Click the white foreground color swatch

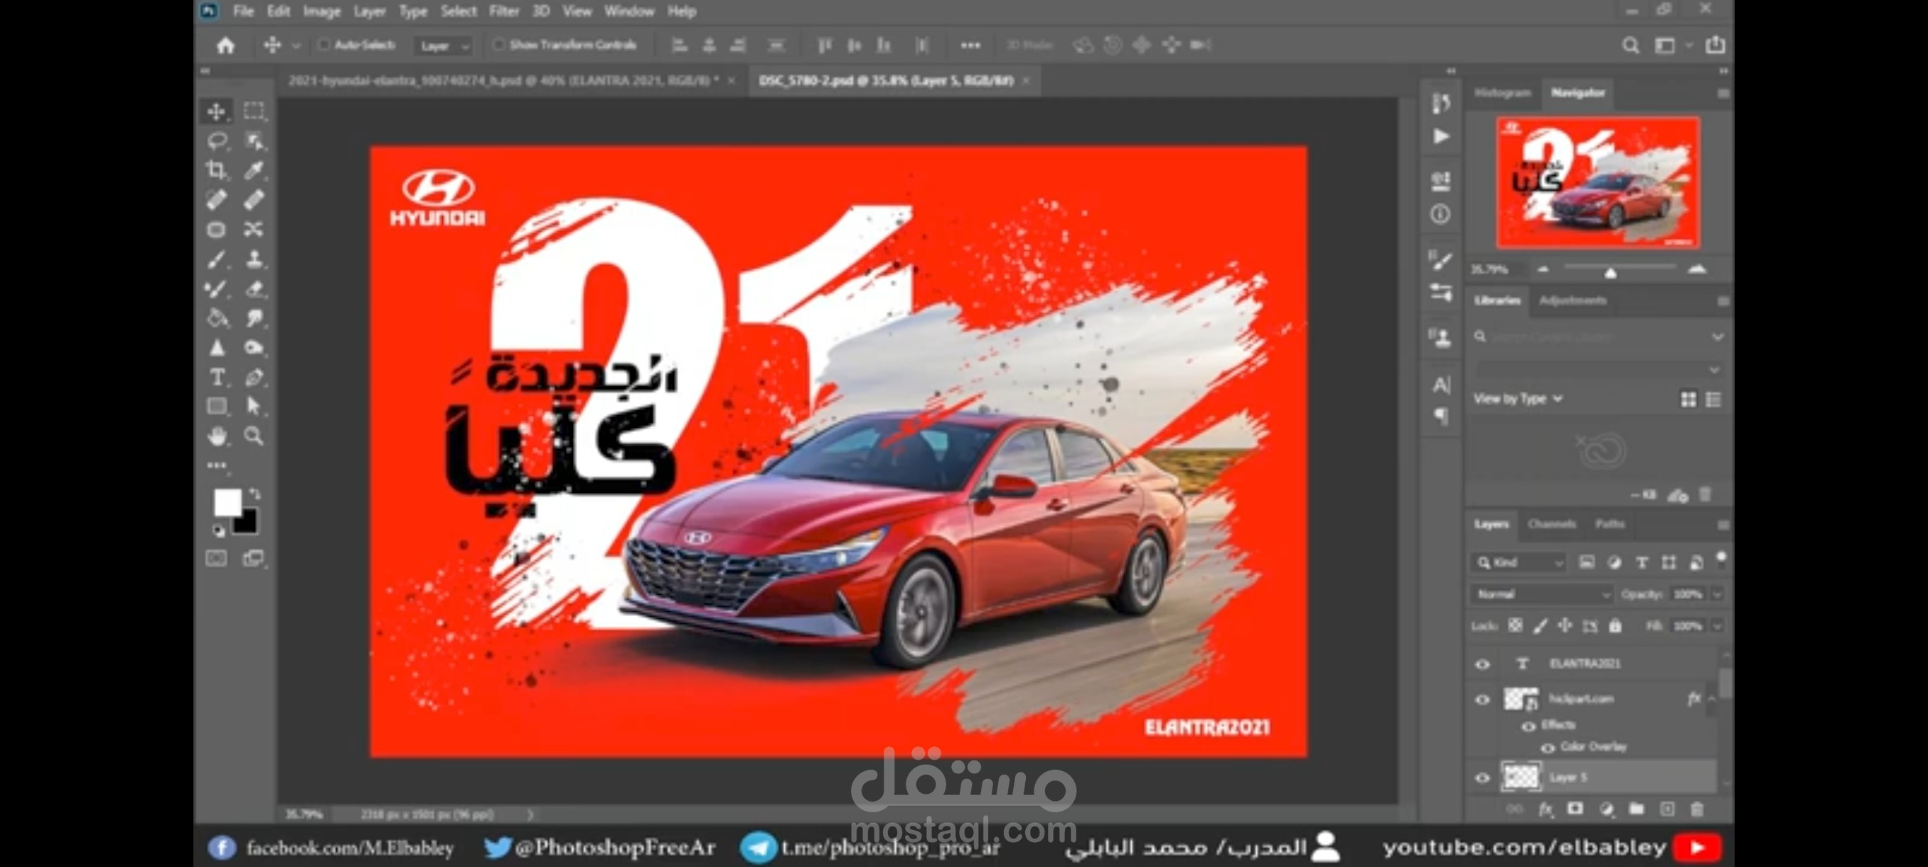click(226, 501)
